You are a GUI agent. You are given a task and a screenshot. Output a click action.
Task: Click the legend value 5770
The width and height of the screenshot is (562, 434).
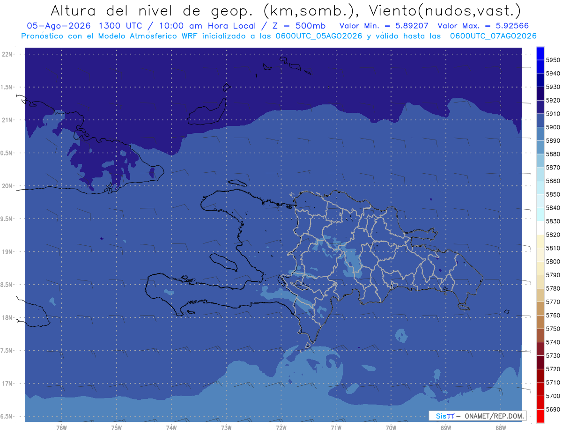pos(553,302)
